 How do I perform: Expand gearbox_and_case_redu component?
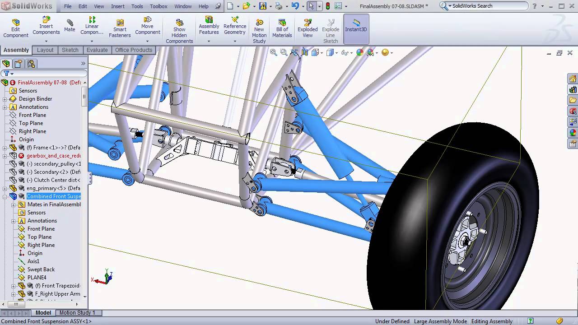point(5,156)
